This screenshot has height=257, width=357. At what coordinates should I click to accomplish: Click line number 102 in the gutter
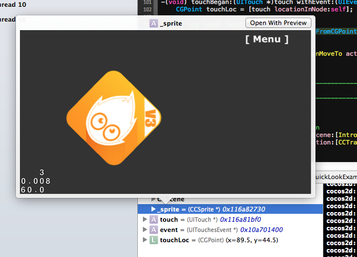[x=147, y=9]
